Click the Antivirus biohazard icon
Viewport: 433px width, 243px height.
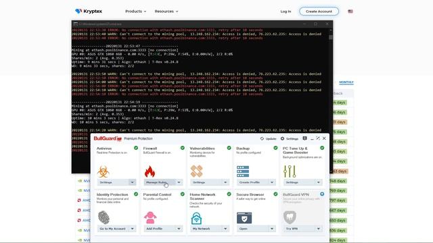pyautogui.click(x=104, y=171)
